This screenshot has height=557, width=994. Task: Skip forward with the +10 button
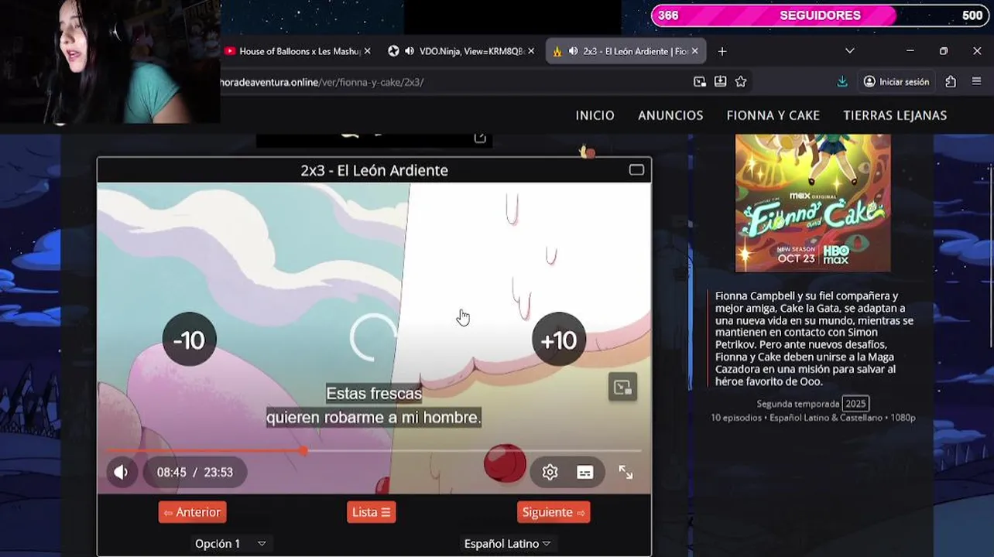[559, 339]
